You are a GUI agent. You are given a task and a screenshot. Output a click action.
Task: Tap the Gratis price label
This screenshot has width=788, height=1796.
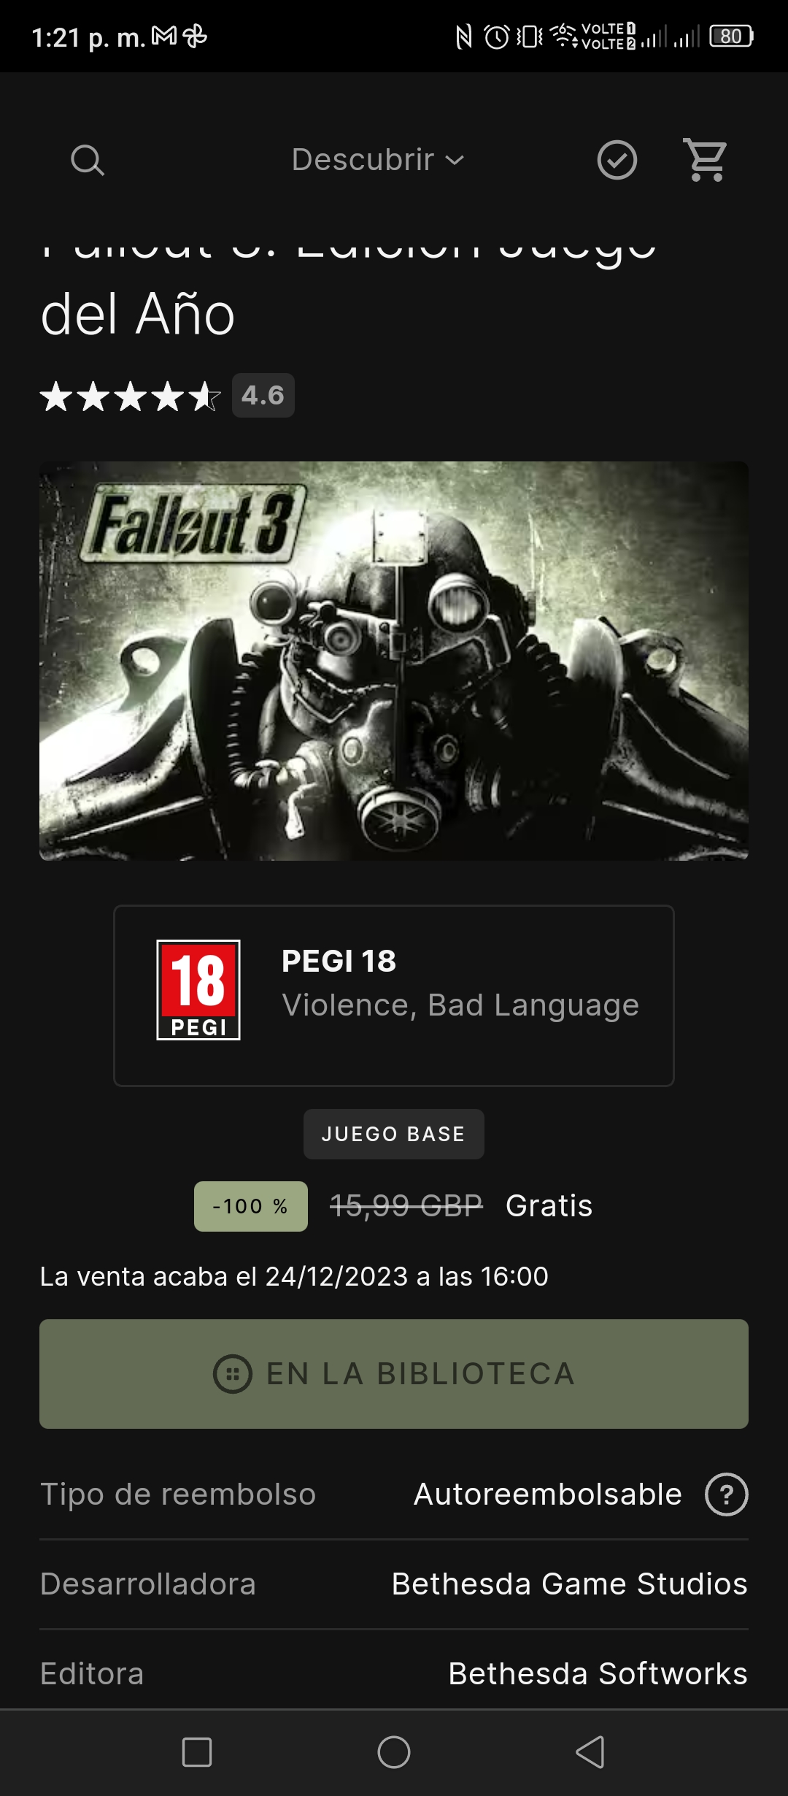pyautogui.click(x=549, y=1206)
